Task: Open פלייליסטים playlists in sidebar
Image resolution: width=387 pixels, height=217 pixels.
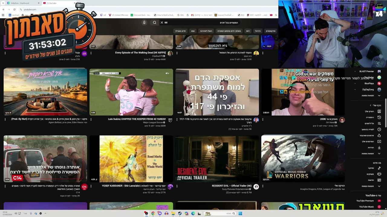Action: pyautogui.click(x=372, y=124)
